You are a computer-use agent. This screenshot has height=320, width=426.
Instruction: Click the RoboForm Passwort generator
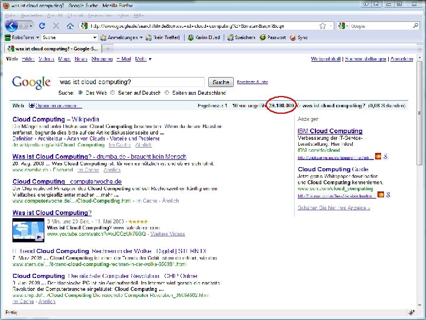pyautogui.click(x=273, y=37)
